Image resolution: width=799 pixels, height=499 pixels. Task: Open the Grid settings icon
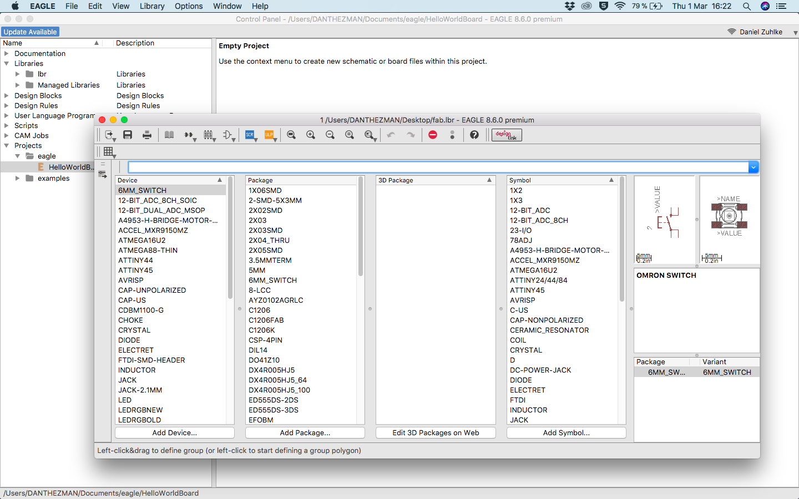click(x=109, y=151)
